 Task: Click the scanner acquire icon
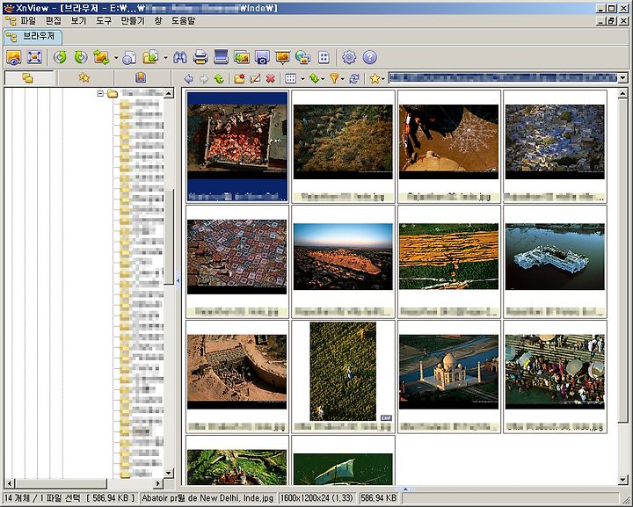221,57
